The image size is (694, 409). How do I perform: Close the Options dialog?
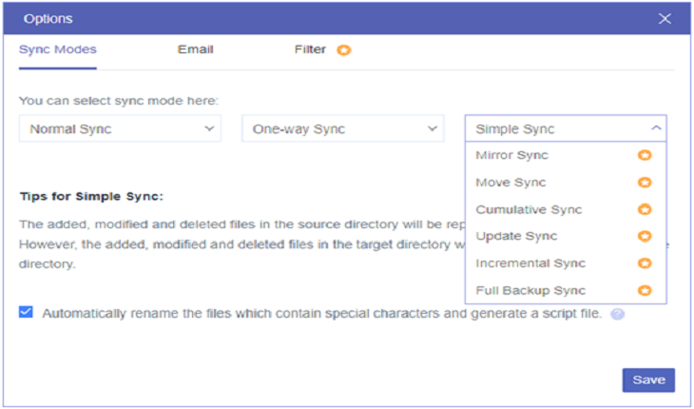point(665,18)
